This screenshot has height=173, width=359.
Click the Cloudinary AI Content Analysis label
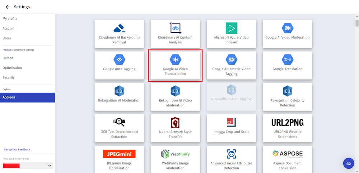click(176, 40)
